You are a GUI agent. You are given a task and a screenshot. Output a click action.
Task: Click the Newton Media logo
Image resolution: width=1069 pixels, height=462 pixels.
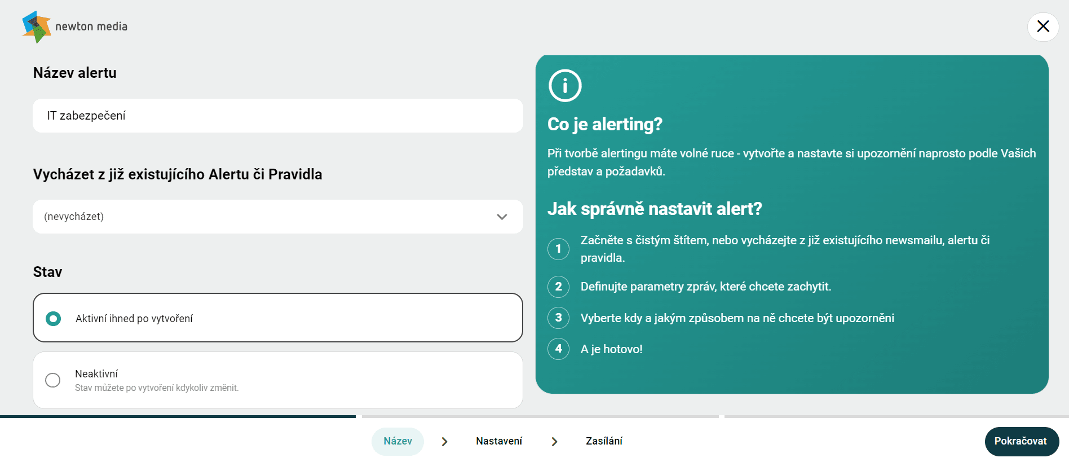[75, 27]
